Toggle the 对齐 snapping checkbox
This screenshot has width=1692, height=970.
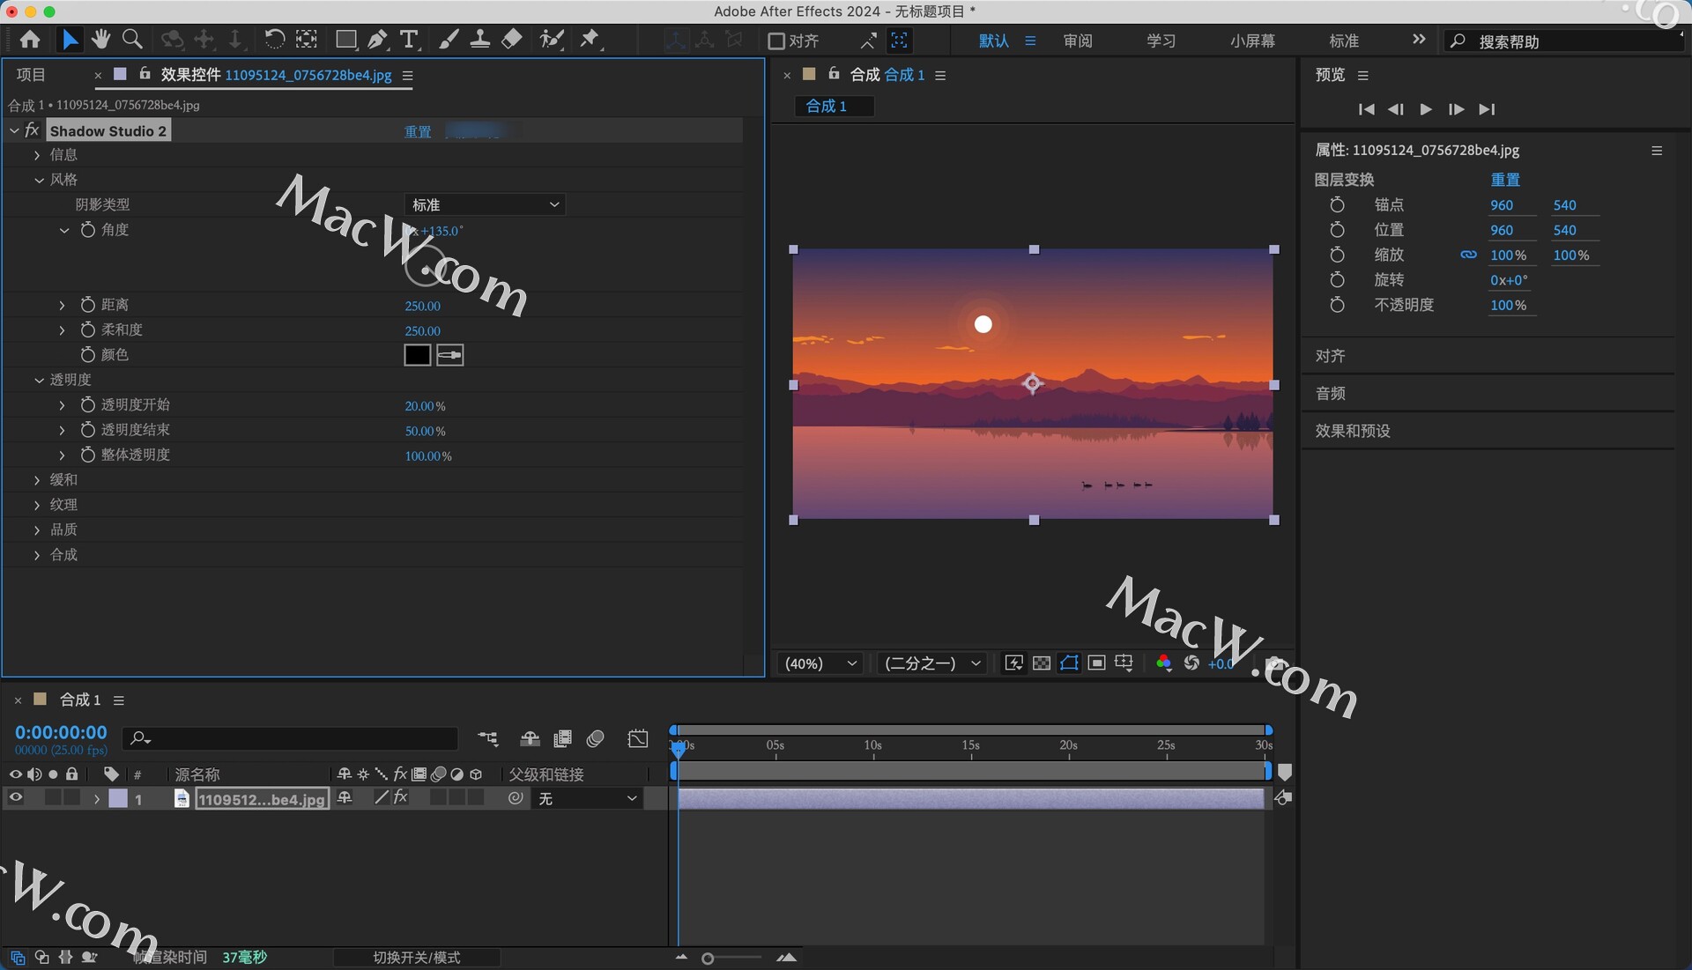pyautogui.click(x=776, y=41)
